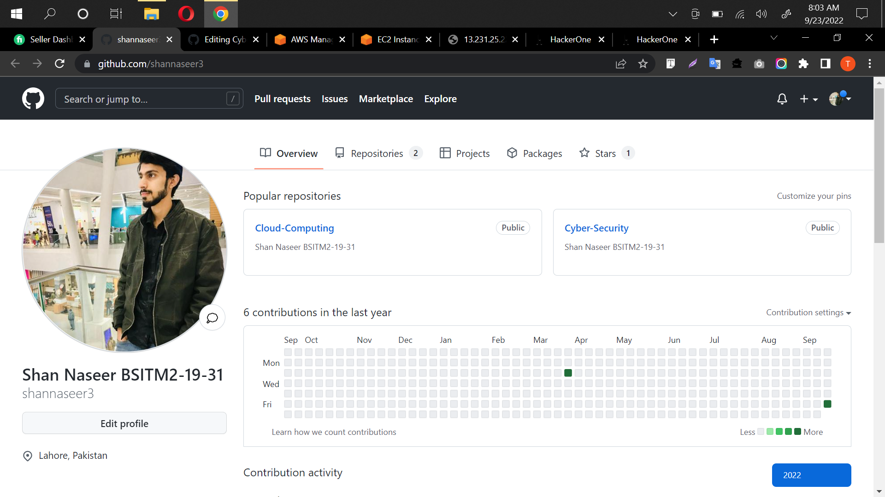The image size is (885, 497).
Task: Set a status via the avatar speech bubble
Action: [212, 317]
